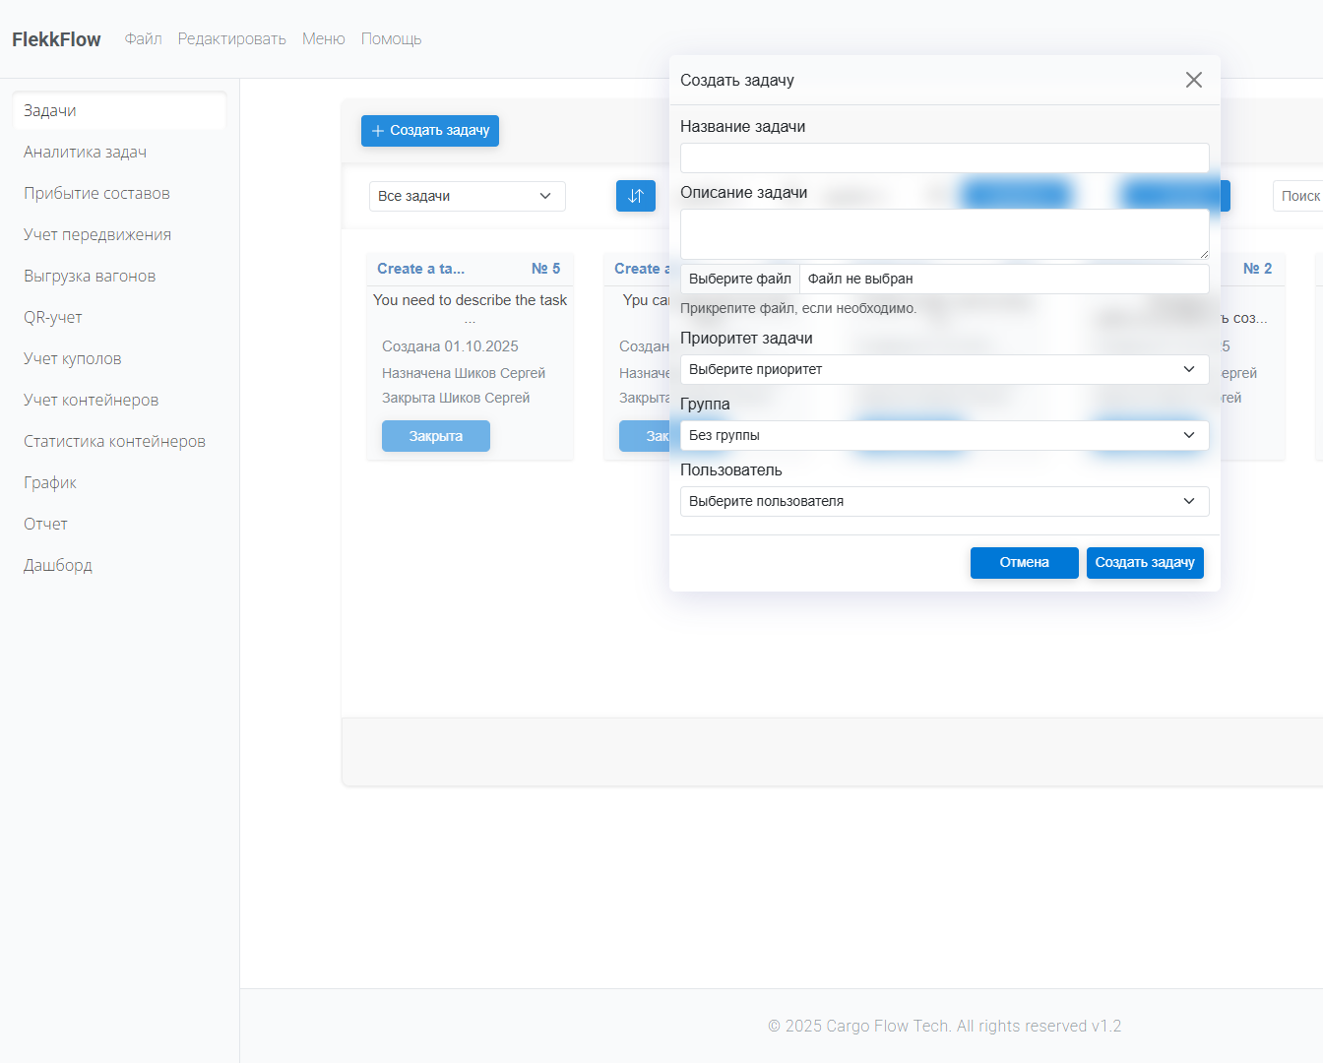Viewport: 1323px width, 1063px height.
Task: Submit with the dialog's Создать задачу button
Action: tap(1144, 563)
